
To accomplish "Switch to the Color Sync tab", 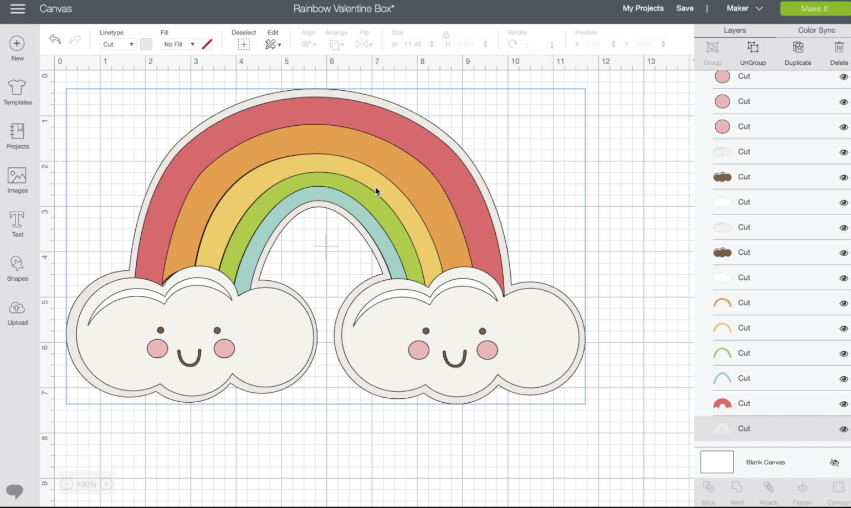I will click(x=816, y=30).
